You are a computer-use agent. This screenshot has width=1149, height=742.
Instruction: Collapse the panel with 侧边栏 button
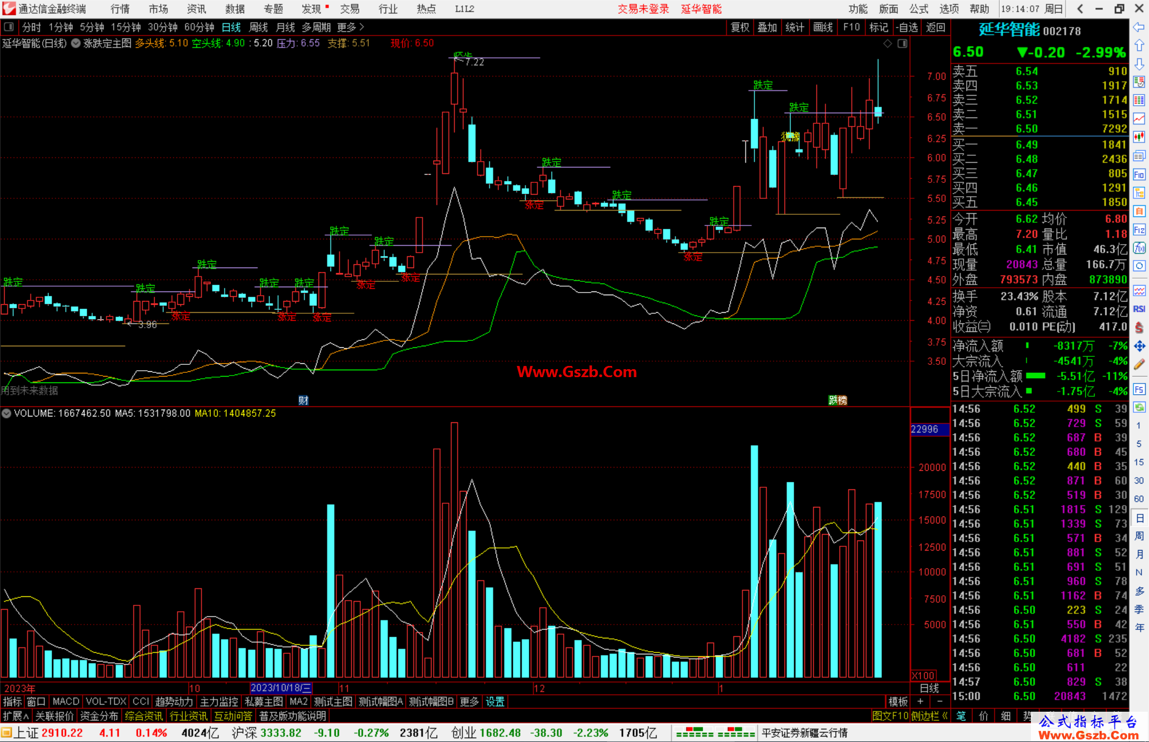tap(929, 716)
